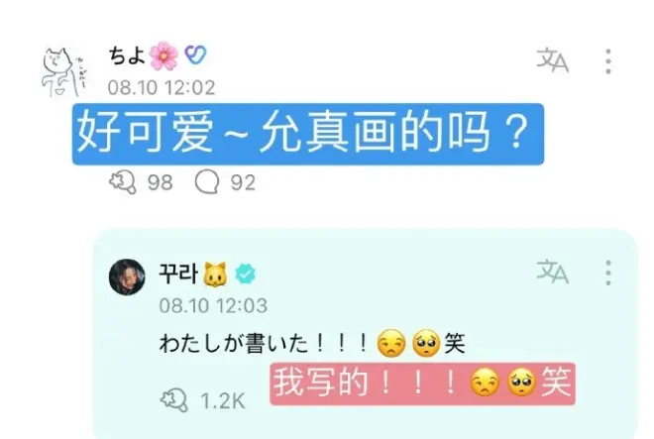Open three-dot menu on 꾸라's reply
The image size is (654, 439).
click(x=608, y=273)
